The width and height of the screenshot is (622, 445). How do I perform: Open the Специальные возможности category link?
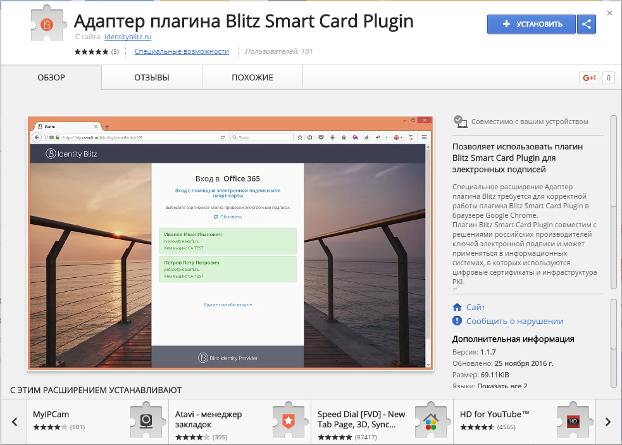[x=182, y=51]
